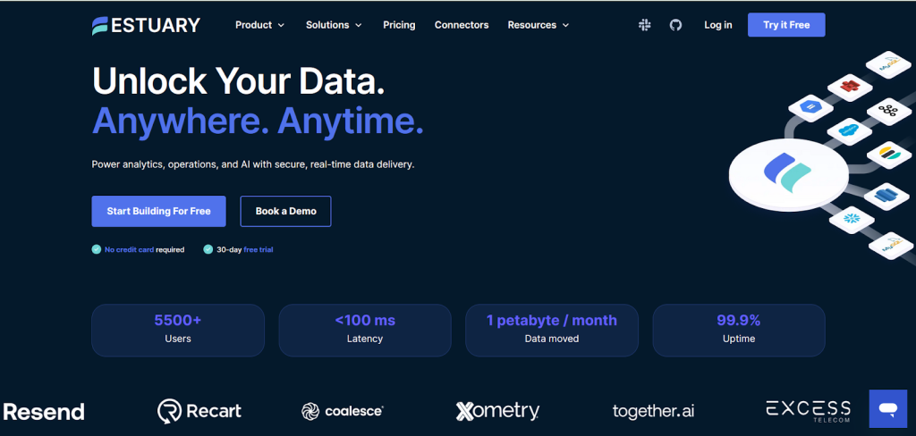Click the Estuary logo in header
916x436 pixels.
click(146, 25)
